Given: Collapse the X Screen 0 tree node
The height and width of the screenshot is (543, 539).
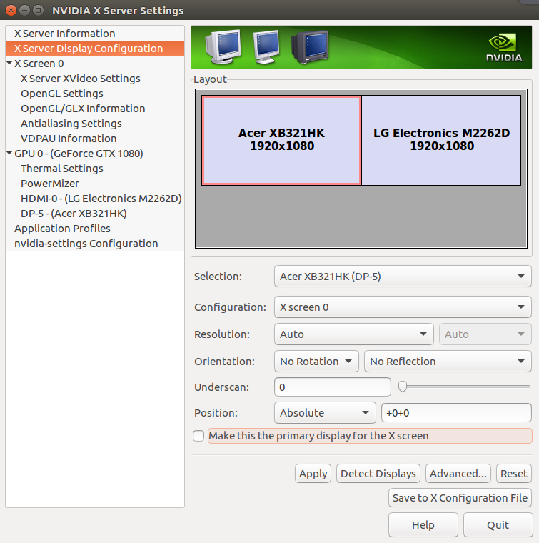Looking at the screenshot, I should click(9, 64).
